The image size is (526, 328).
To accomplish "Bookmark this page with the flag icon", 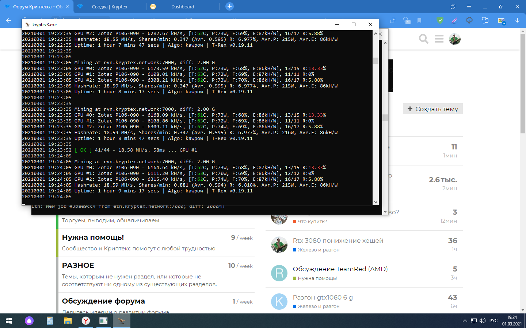I will 419,21.
